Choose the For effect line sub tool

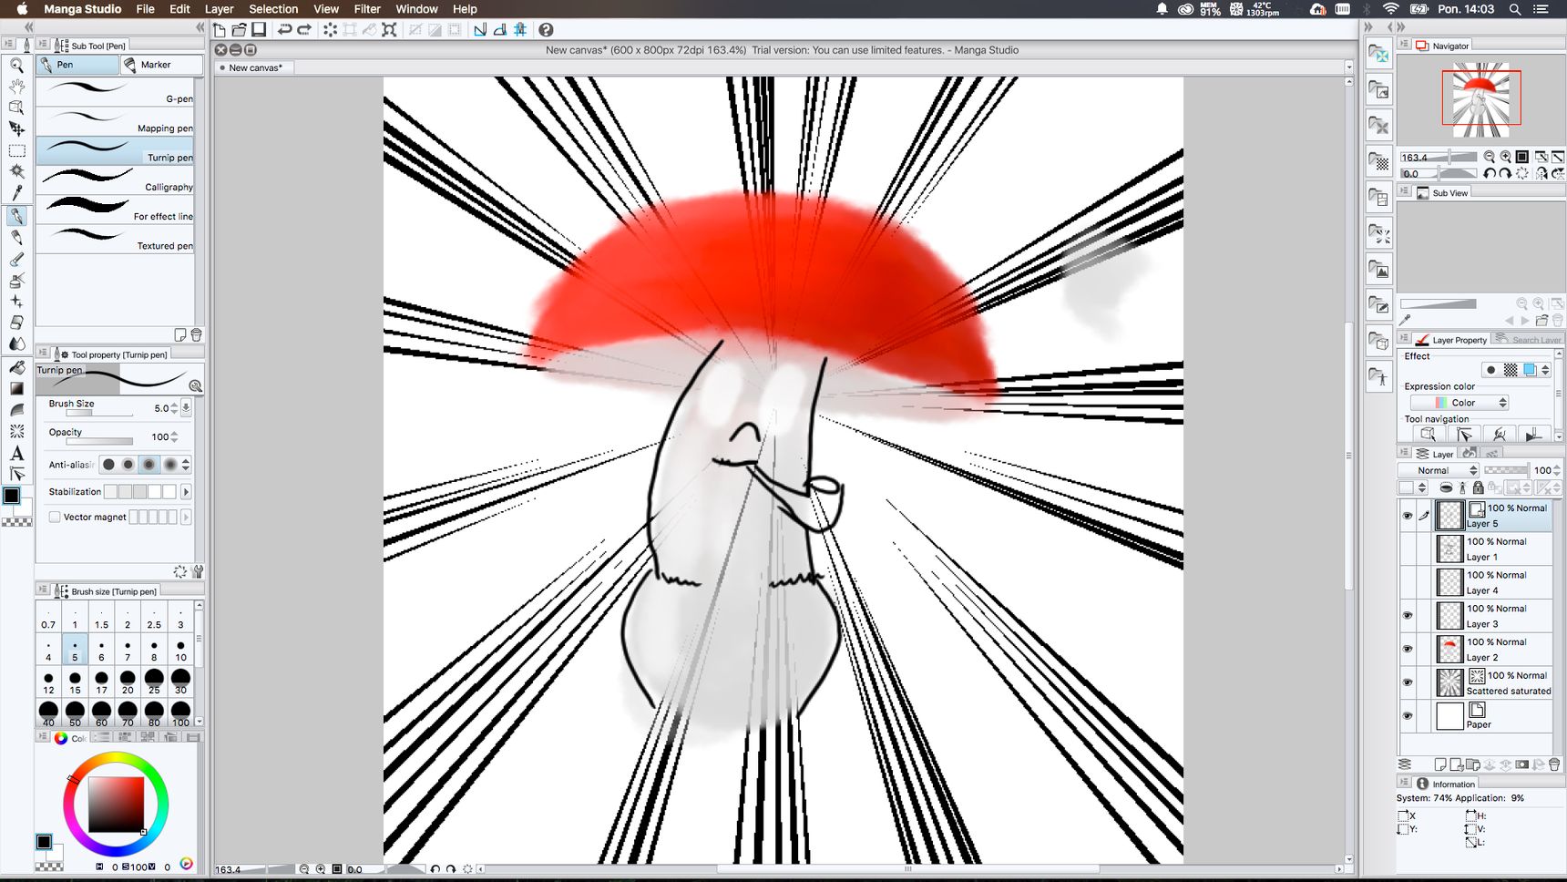point(116,209)
